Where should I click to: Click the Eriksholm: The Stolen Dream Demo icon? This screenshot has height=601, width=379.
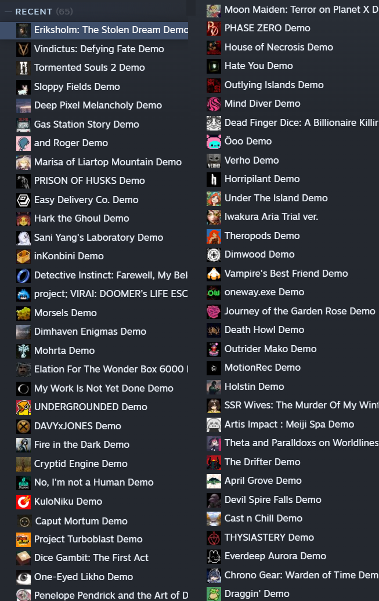click(x=23, y=30)
